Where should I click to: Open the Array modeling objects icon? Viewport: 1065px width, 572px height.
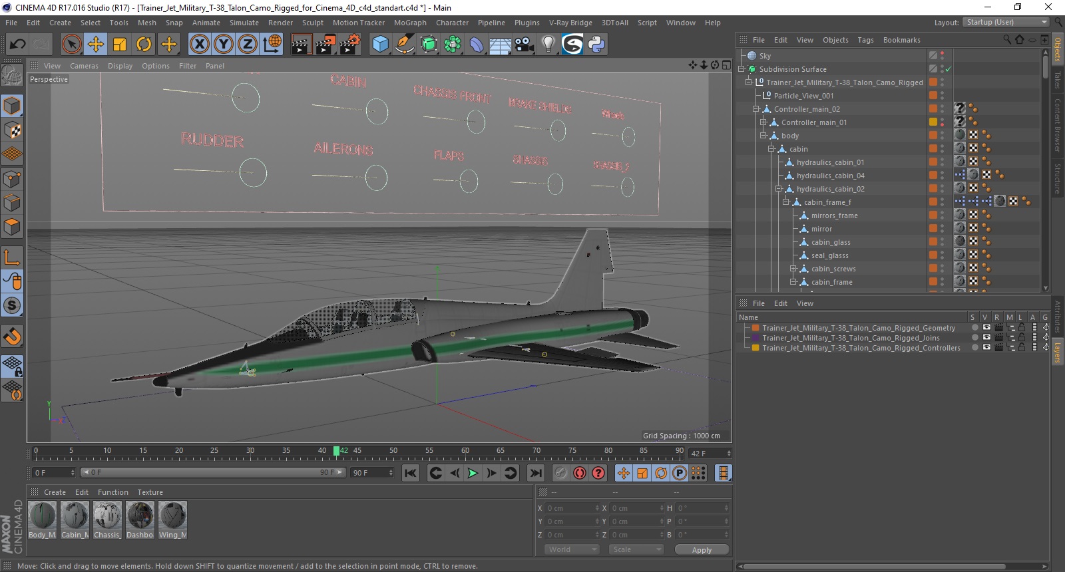point(453,45)
